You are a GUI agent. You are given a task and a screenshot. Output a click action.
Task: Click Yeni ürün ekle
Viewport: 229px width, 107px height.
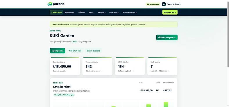pos(75,51)
